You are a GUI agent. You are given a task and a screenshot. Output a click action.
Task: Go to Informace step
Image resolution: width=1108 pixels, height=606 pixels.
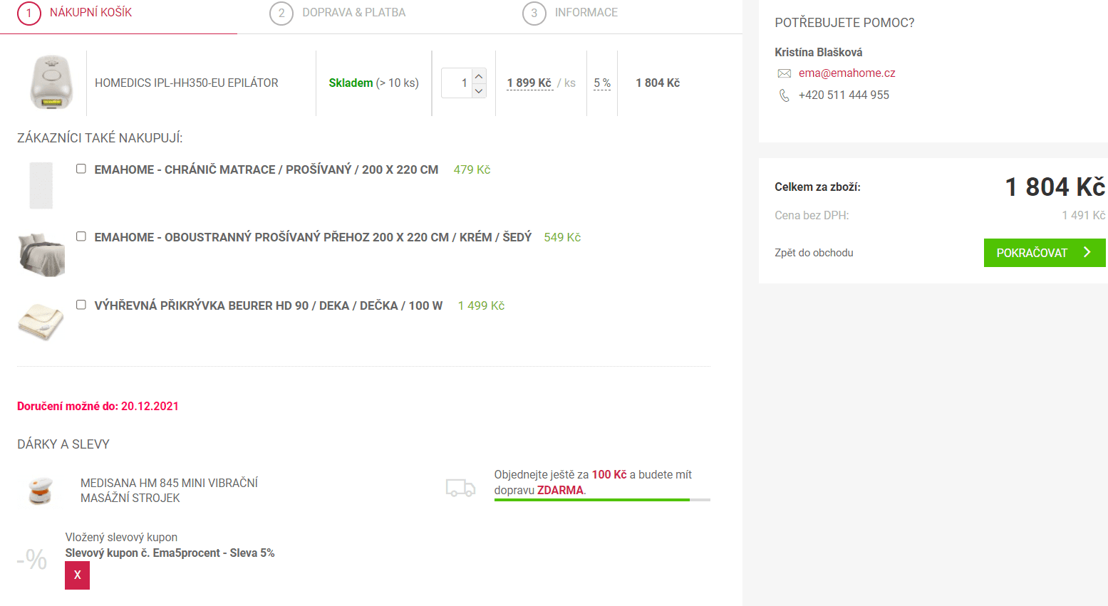tap(586, 13)
